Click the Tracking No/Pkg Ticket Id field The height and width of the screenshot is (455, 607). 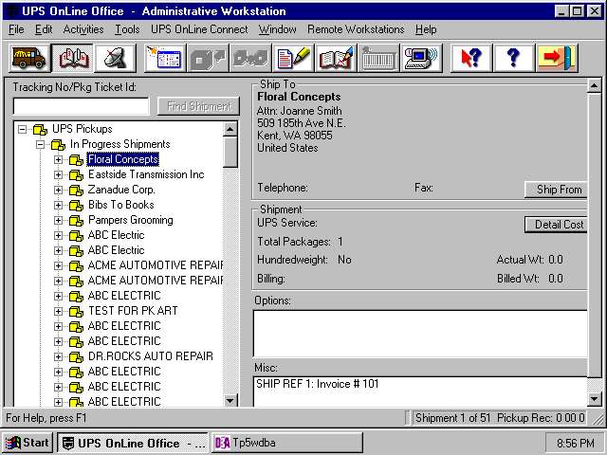81,106
